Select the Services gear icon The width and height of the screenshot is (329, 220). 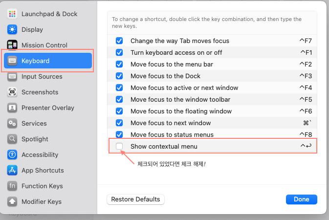coord(13,124)
